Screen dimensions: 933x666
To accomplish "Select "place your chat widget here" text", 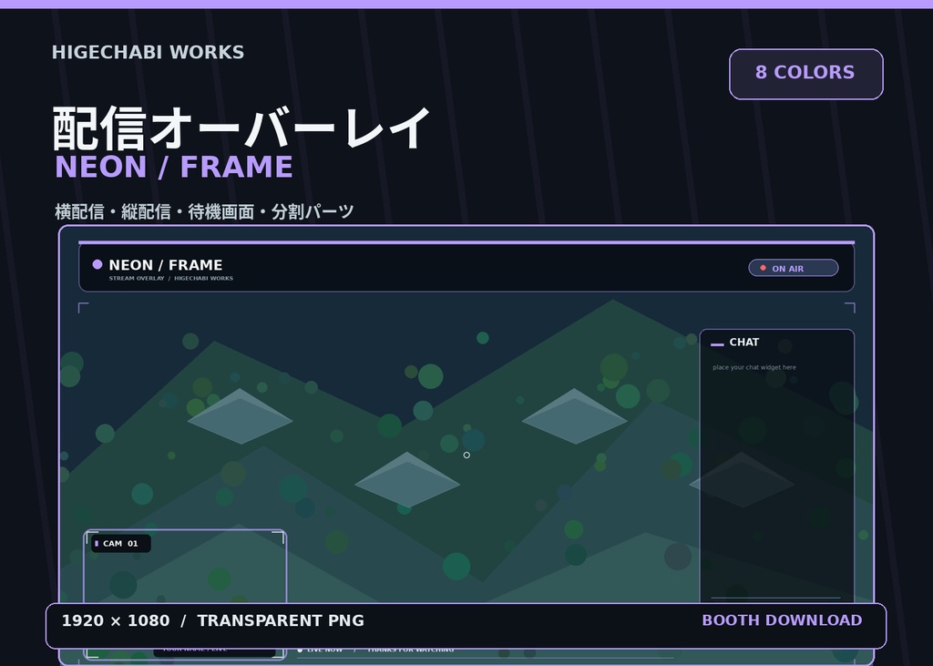I will click(x=754, y=367).
